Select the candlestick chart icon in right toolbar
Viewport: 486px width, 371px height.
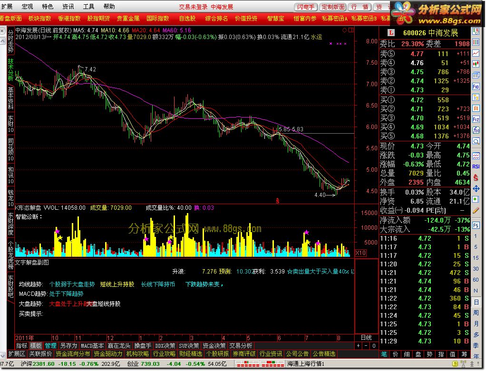pyautogui.click(x=476, y=64)
